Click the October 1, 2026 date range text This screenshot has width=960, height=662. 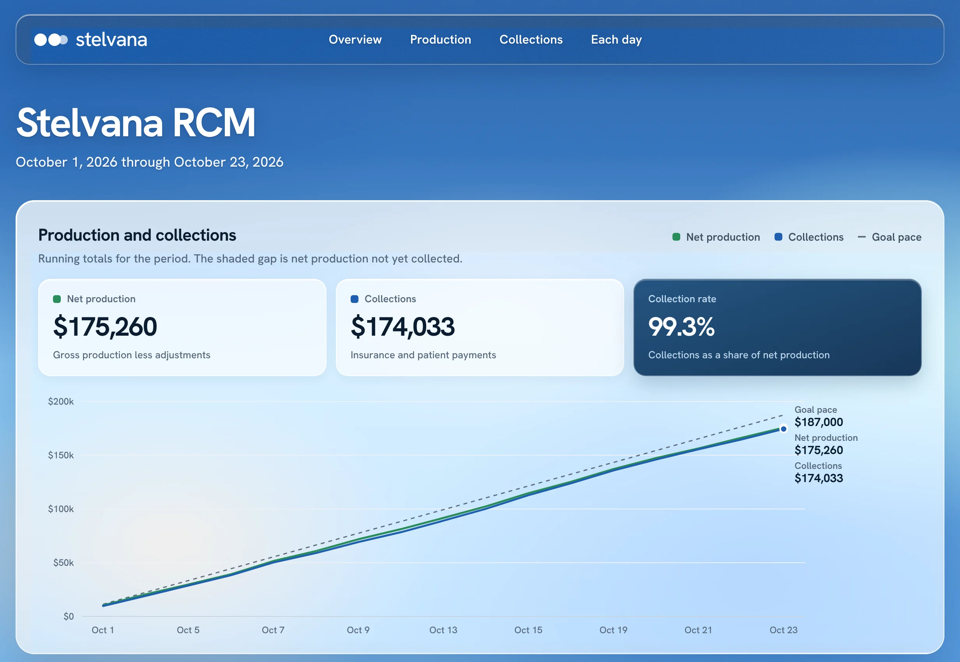[x=150, y=162]
